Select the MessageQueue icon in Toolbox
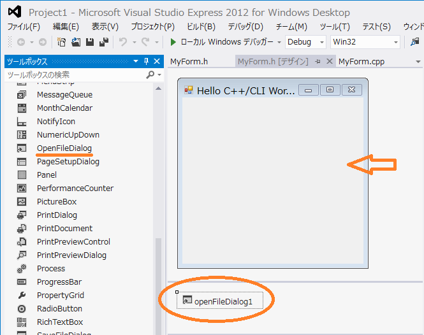The image size is (424, 335). click(22, 94)
